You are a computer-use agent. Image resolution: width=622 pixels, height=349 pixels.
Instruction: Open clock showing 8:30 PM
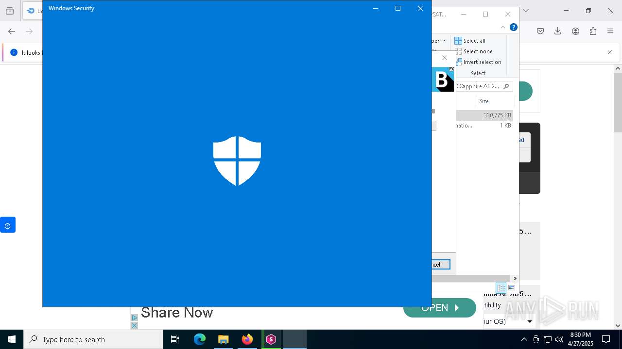tap(581, 339)
